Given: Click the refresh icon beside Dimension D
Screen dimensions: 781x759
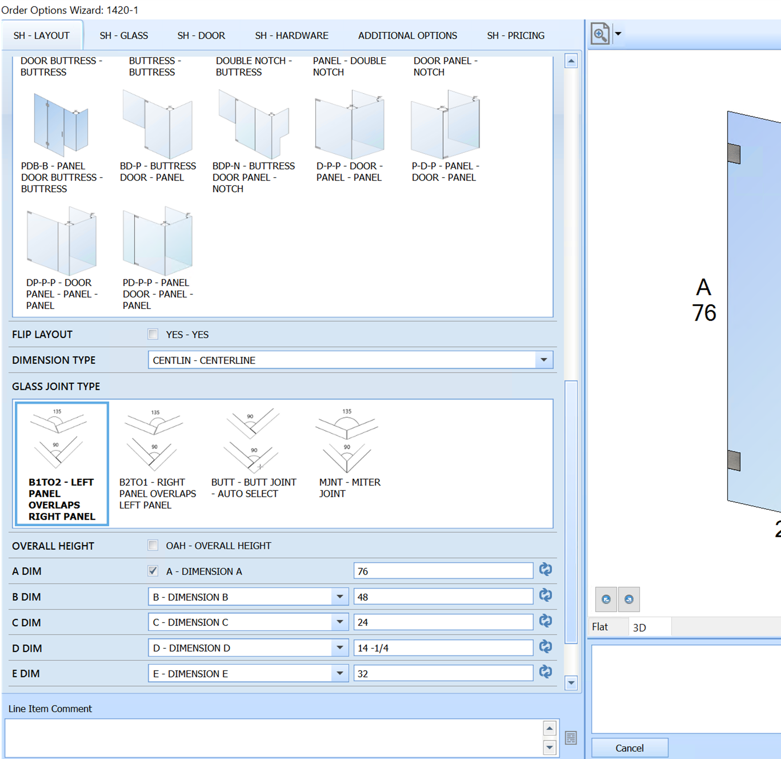Looking at the screenshot, I should point(546,647).
